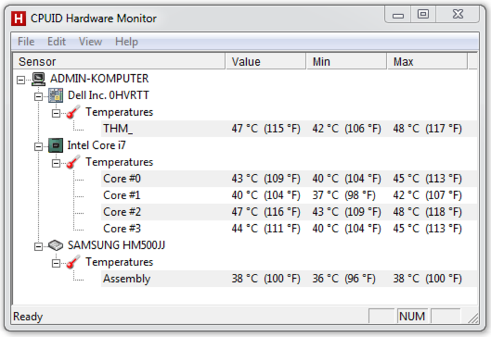Screen dimensions: 491x337
Task: Open the View menu
Action: [x=90, y=42]
